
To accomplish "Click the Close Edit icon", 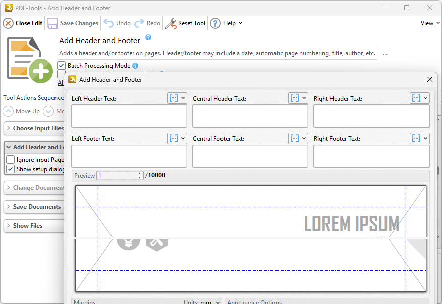I will (x=8, y=23).
